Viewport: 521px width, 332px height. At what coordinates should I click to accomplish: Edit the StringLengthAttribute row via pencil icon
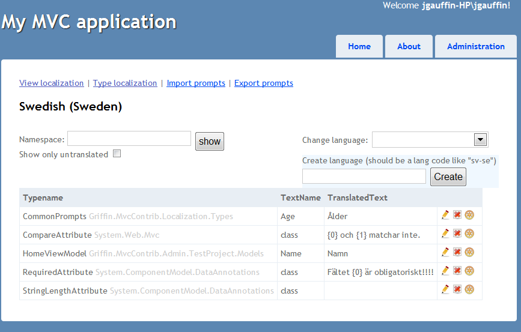pos(445,289)
